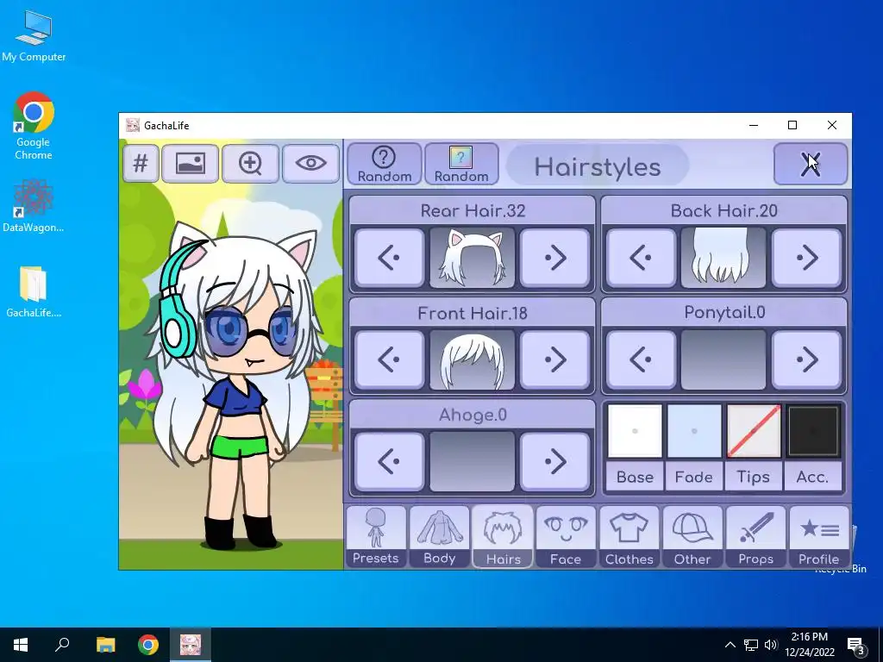This screenshot has height=662, width=883.
Task: Click the network tray icon
Action: [751, 645]
